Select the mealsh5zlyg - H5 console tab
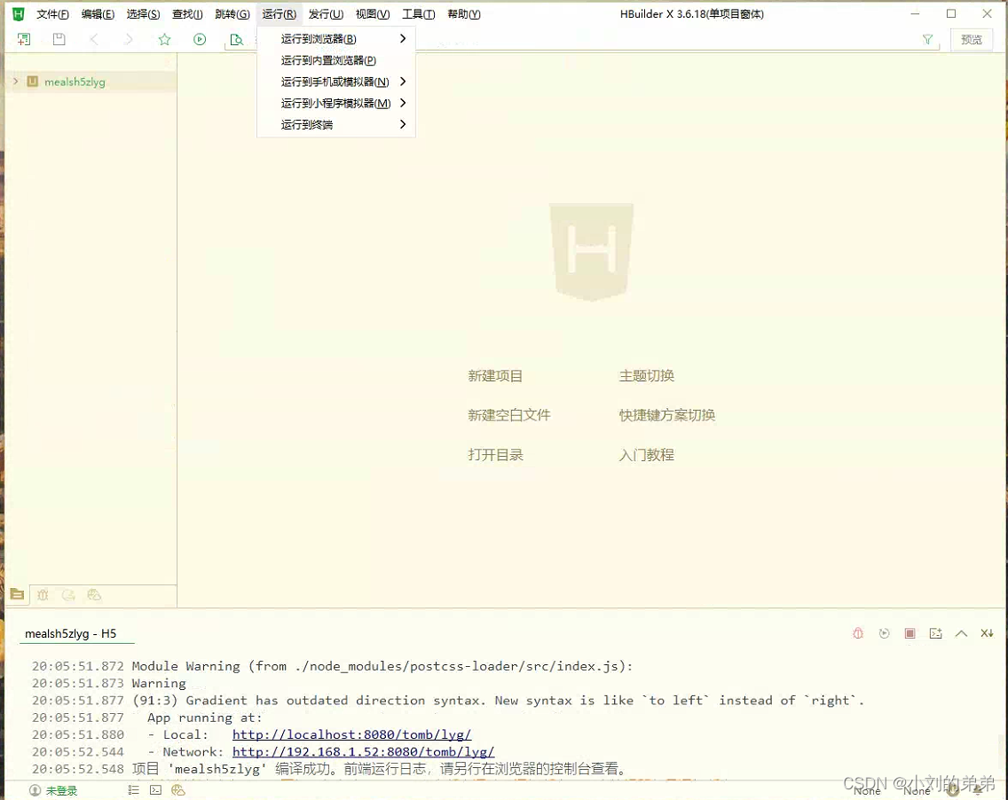1008x800 pixels. (x=71, y=633)
